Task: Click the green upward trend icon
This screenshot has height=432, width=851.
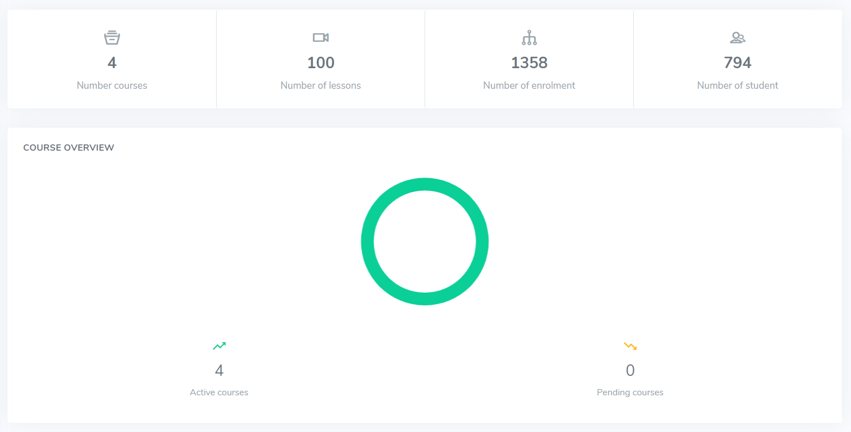Action: click(x=219, y=346)
